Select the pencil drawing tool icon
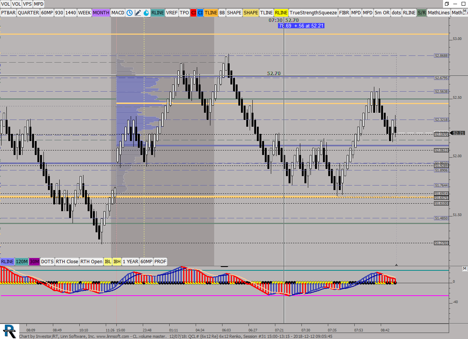The width and height of the screenshot is (468, 339). 138,13
